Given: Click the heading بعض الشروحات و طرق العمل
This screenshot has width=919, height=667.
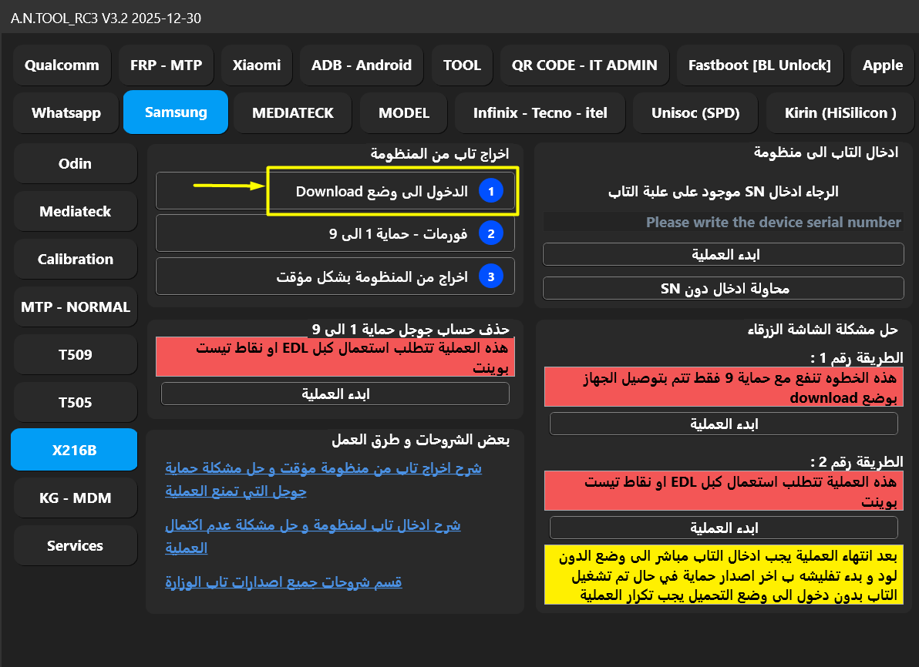Looking at the screenshot, I should [420, 440].
